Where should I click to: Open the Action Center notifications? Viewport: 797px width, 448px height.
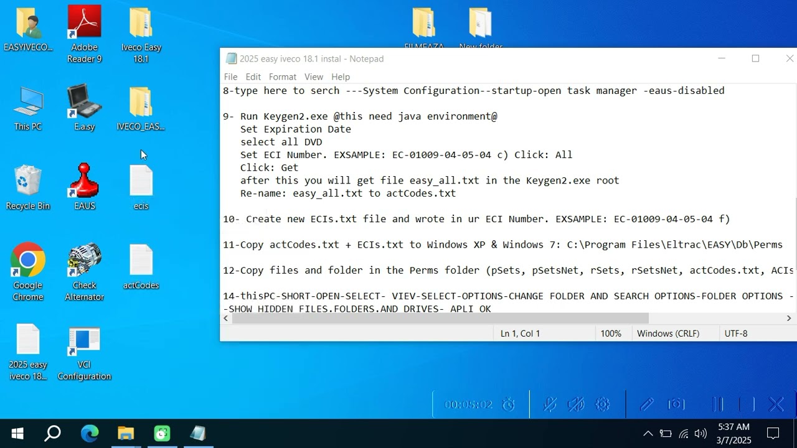coord(773,434)
